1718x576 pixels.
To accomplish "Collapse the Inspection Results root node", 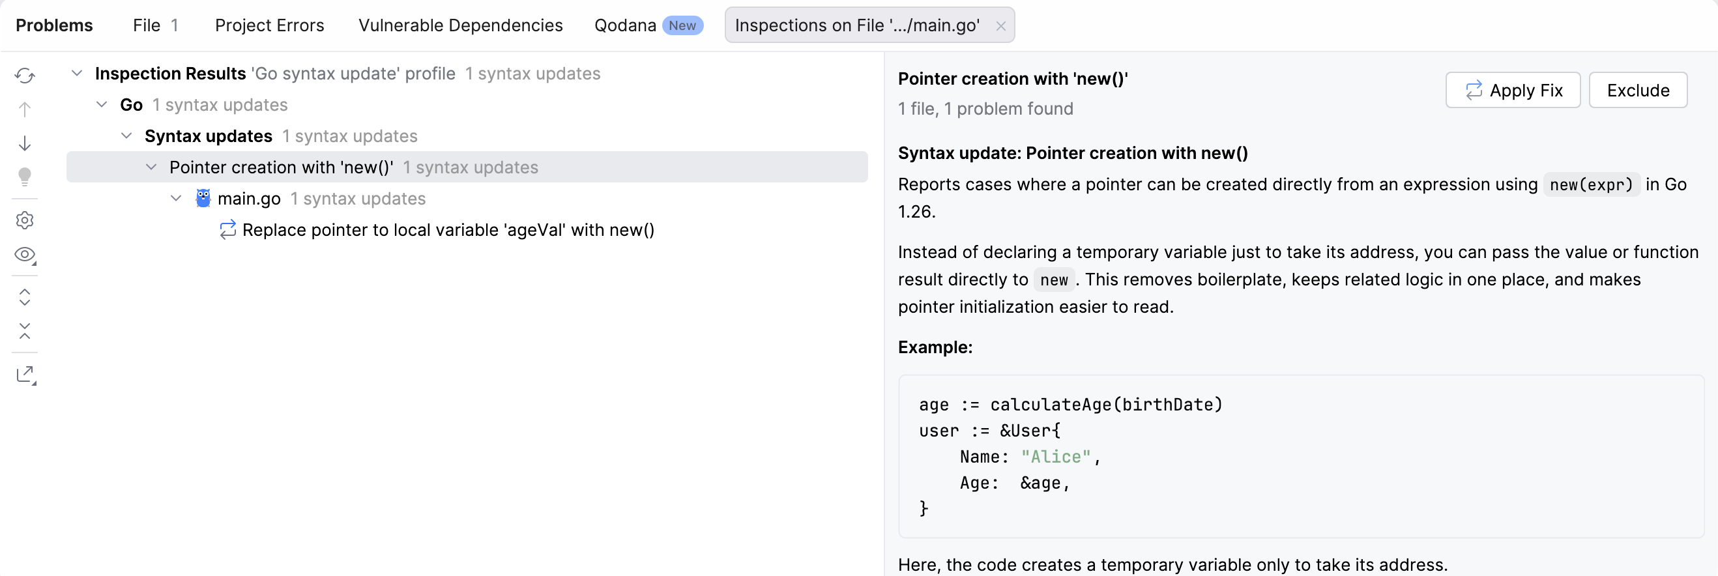I will click(x=78, y=74).
